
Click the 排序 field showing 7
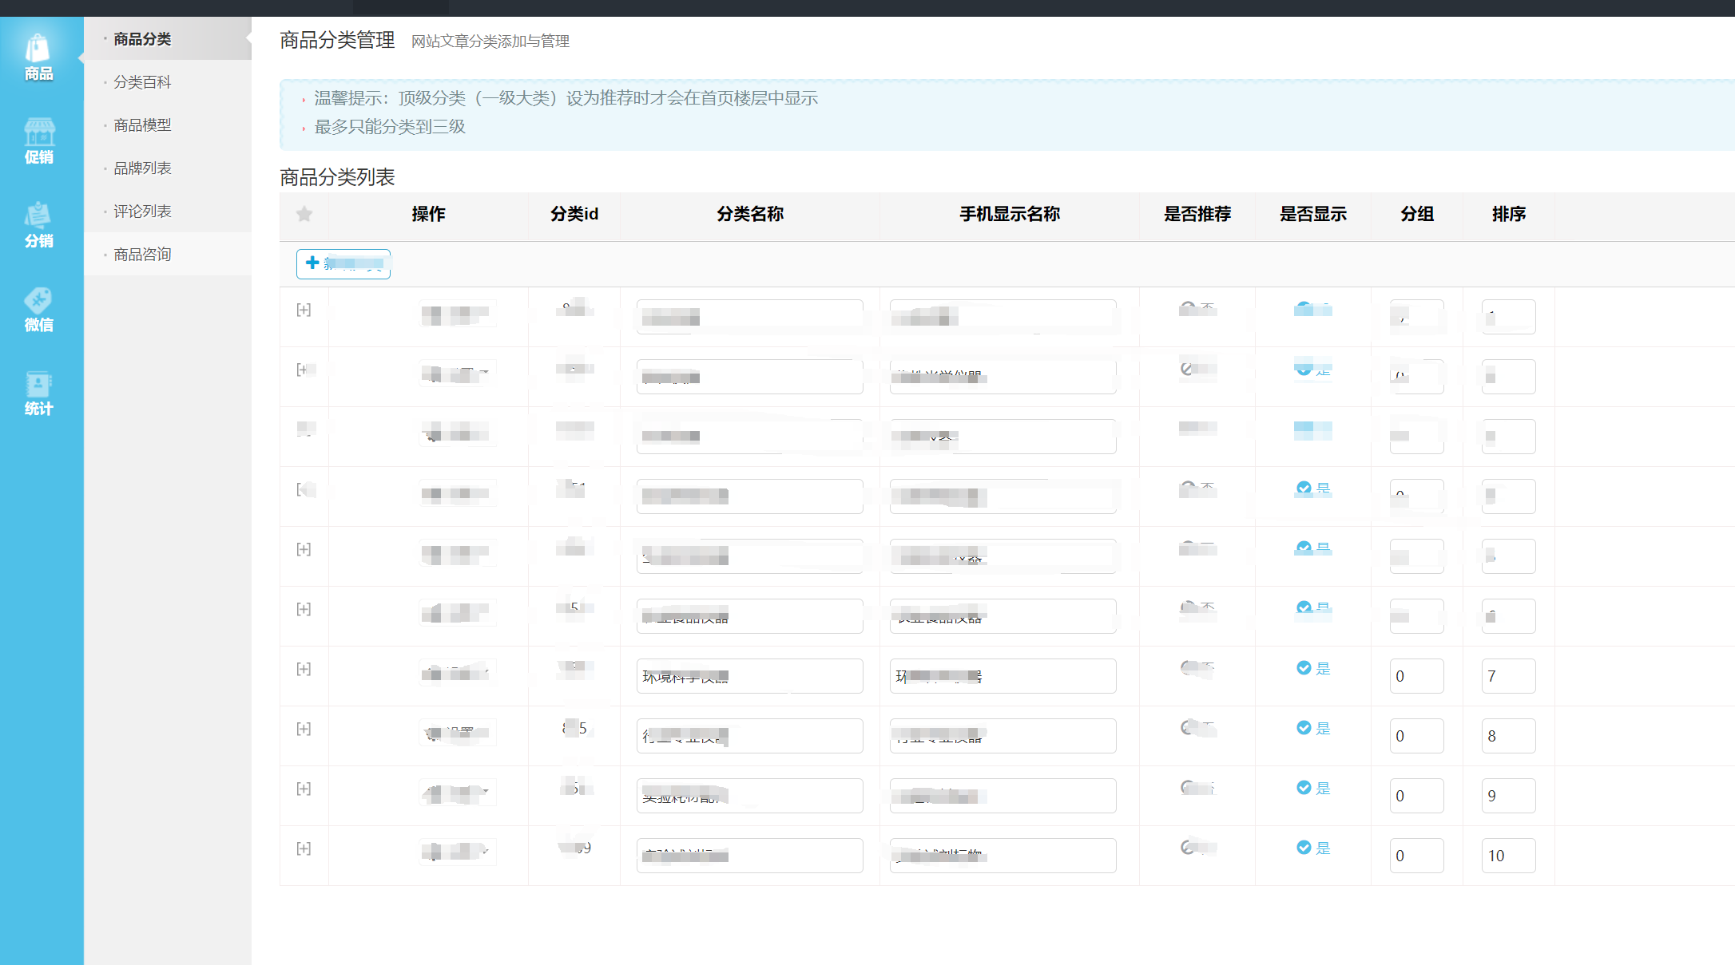[1508, 676]
